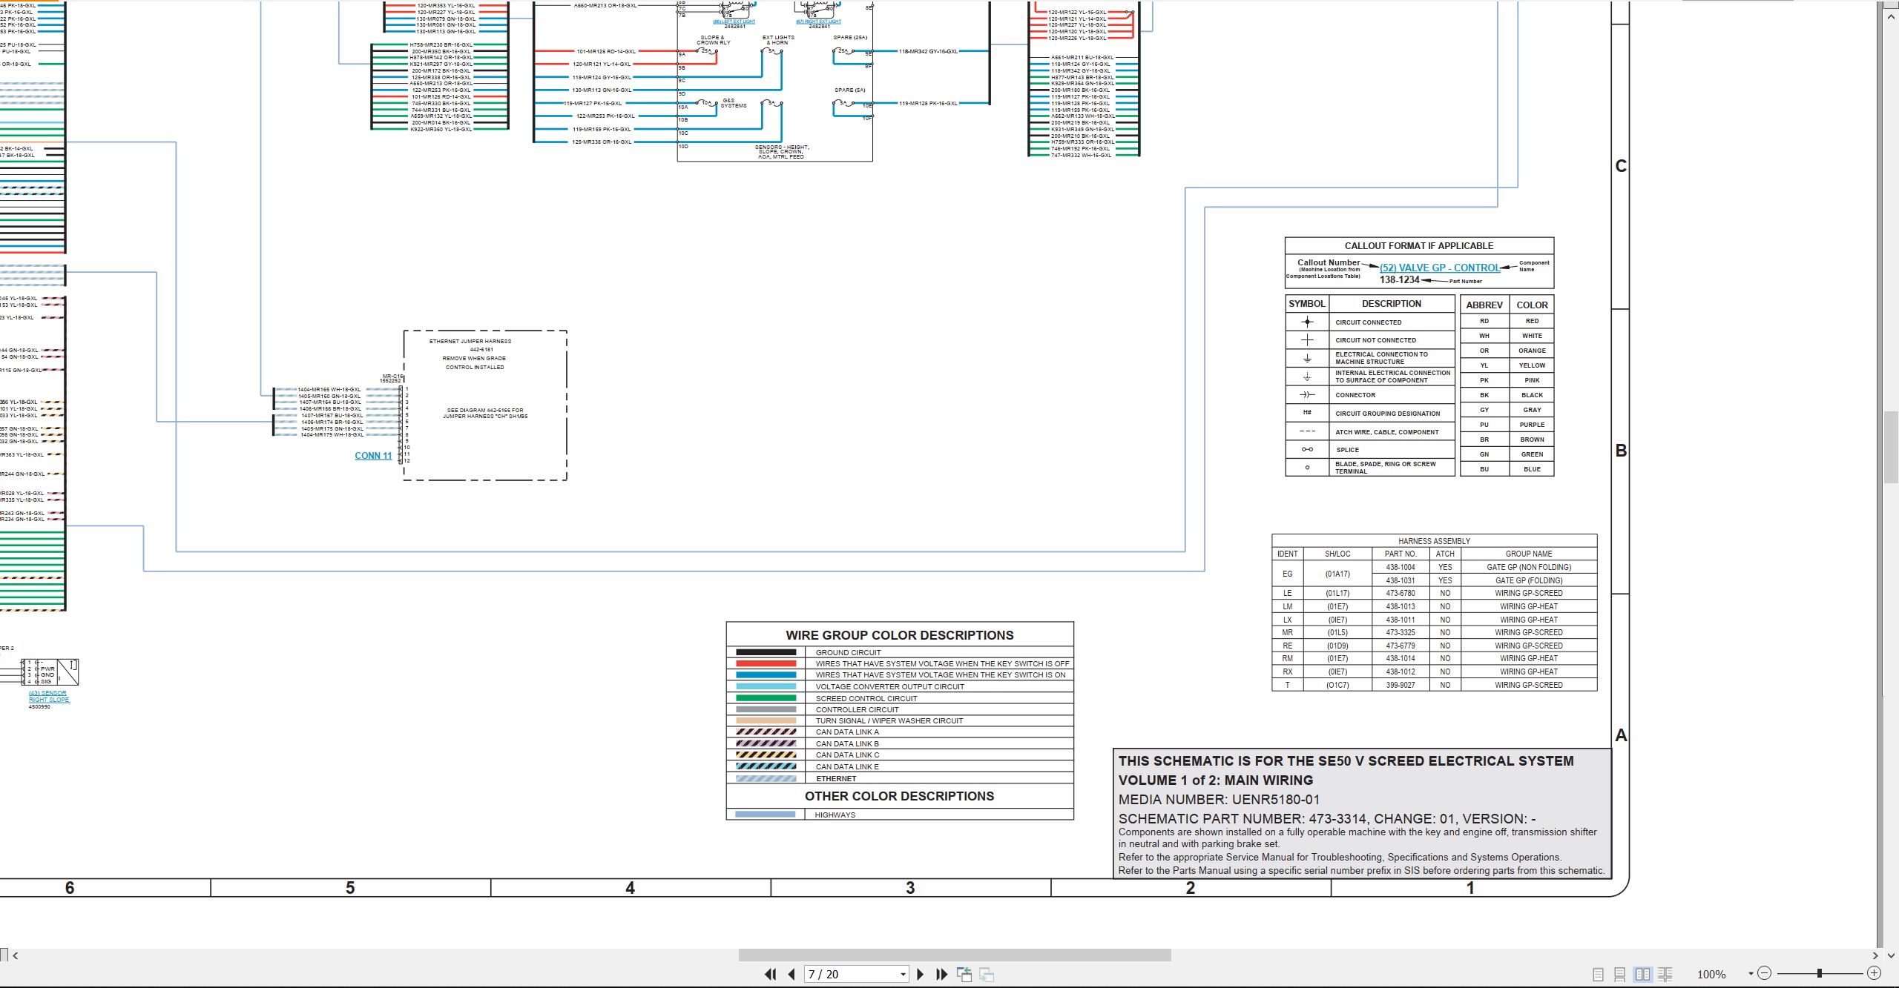Go to the first page
The height and width of the screenshot is (988, 1899).
coord(771,974)
